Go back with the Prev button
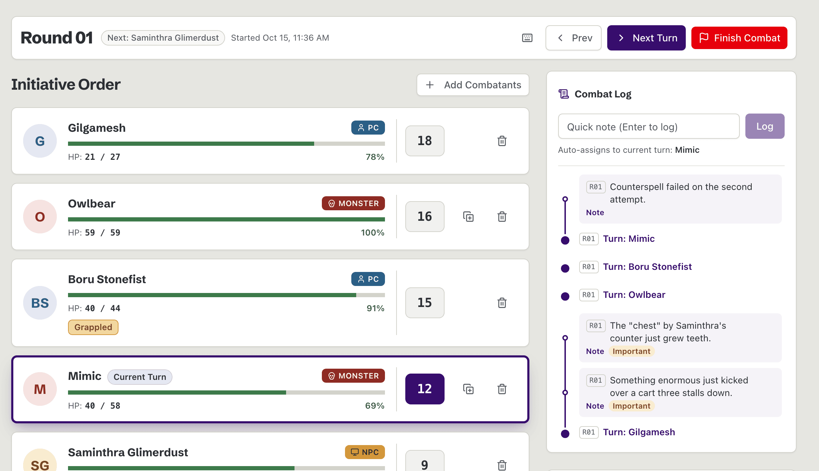The image size is (819, 471). pos(573,38)
